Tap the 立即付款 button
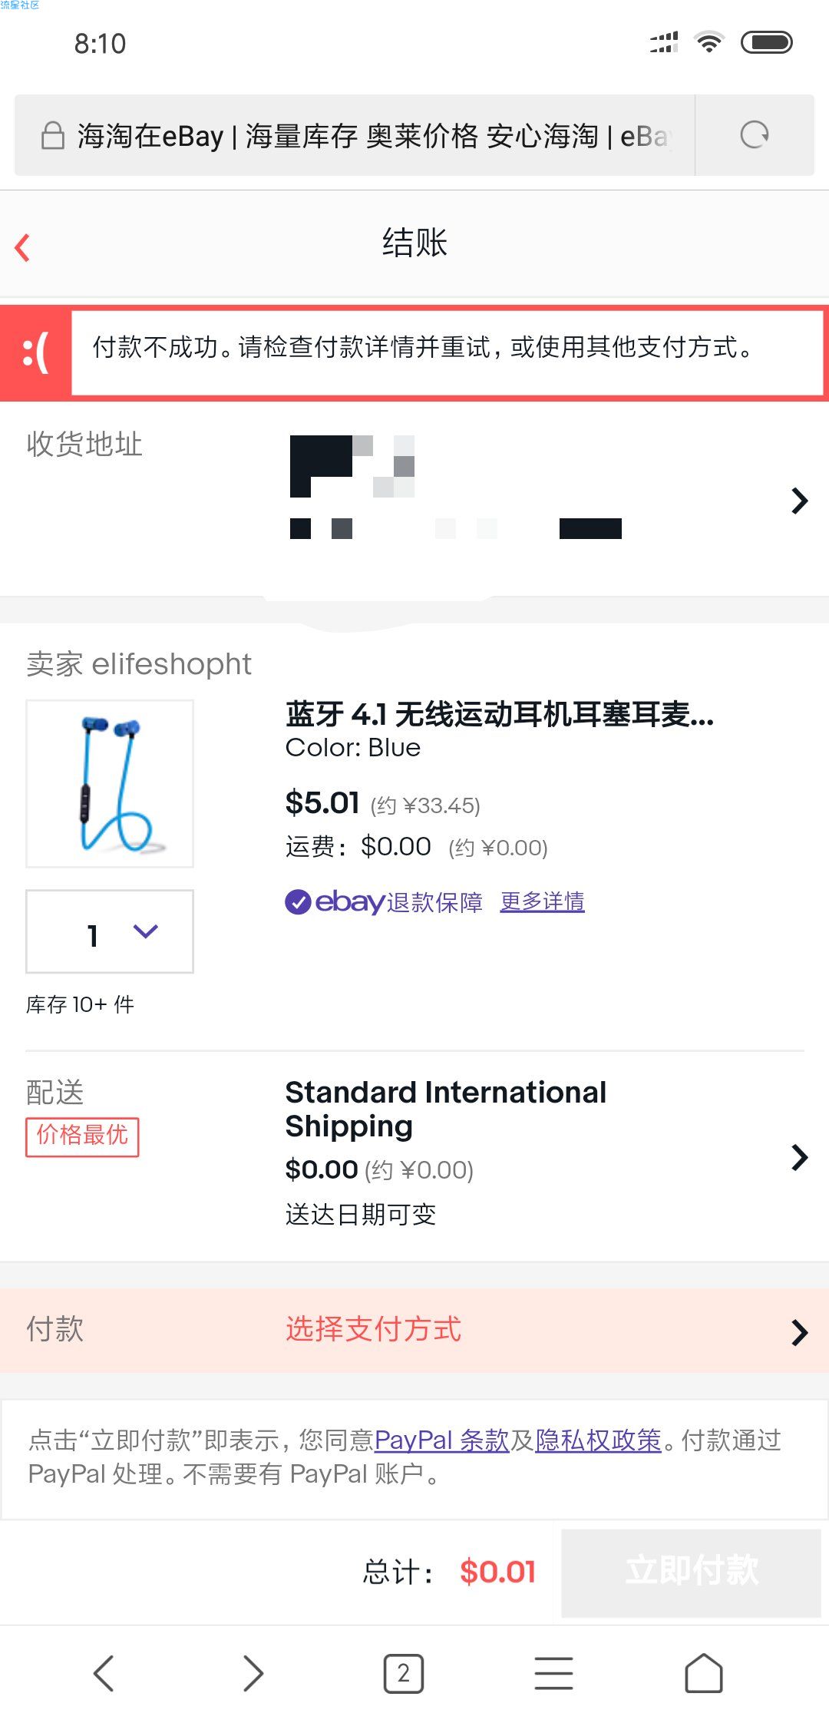 692,1572
